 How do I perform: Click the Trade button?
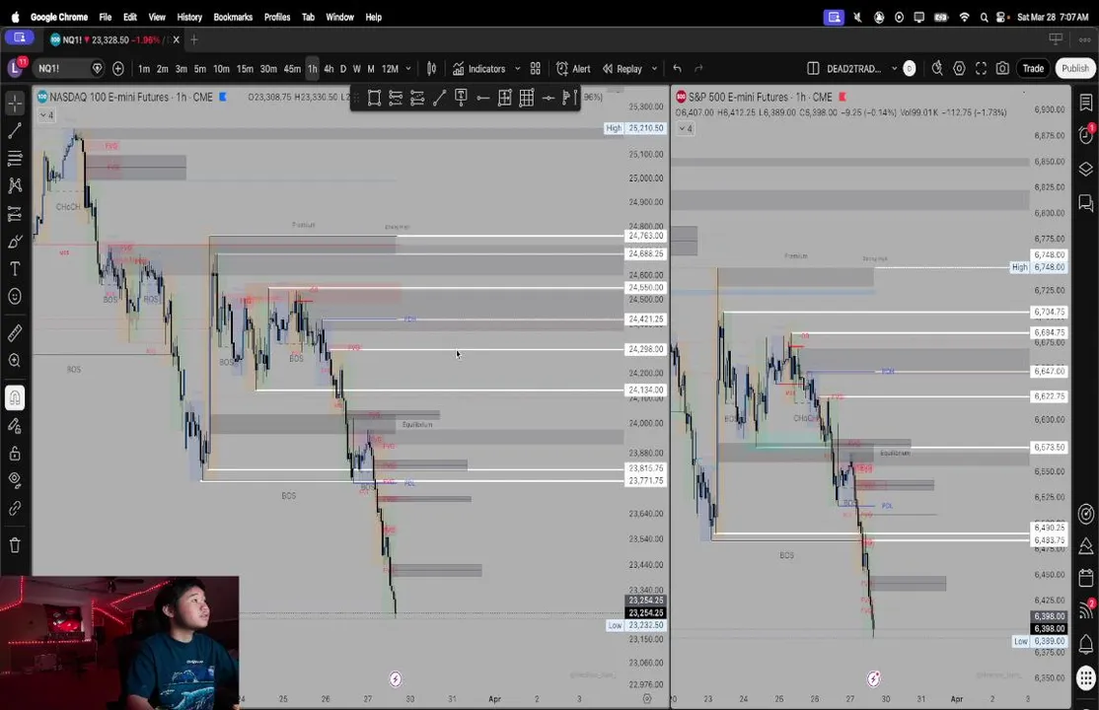[1033, 68]
